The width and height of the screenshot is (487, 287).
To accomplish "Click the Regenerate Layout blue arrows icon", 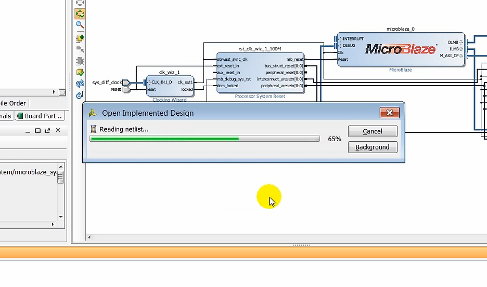I will pyautogui.click(x=80, y=84).
